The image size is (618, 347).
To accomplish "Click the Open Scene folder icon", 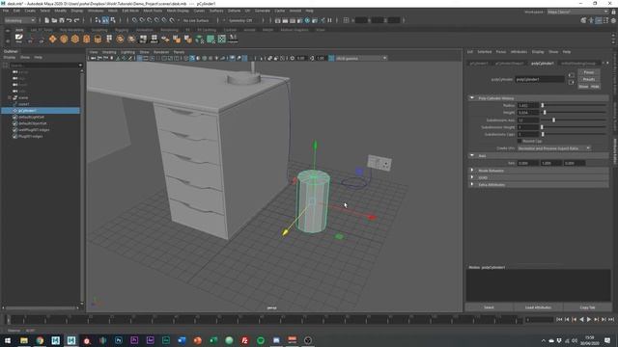I will pyautogui.click(x=54, y=20).
